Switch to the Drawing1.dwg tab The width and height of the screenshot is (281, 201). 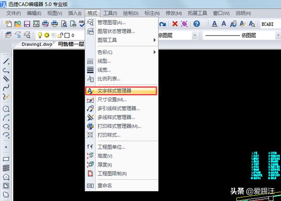37,44
